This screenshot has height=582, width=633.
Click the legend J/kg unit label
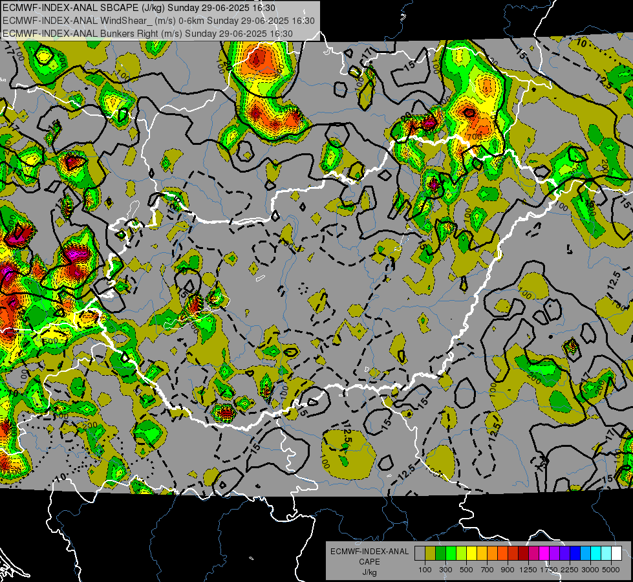click(x=369, y=573)
